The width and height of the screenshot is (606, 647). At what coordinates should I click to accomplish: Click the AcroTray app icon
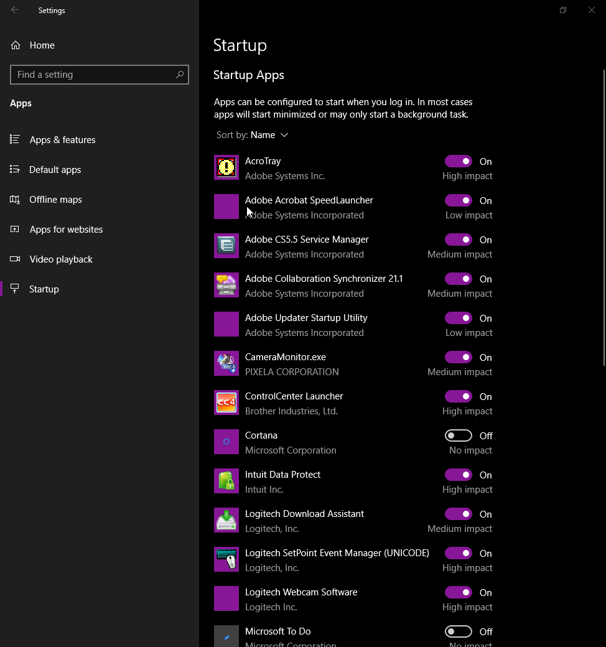point(226,167)
